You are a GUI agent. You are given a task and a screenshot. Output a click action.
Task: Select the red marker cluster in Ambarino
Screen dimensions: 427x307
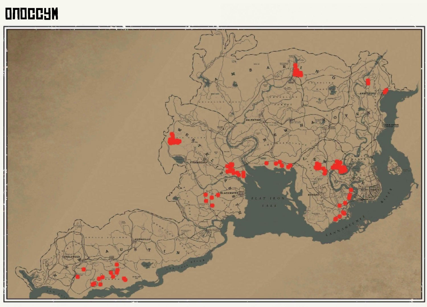297,70
